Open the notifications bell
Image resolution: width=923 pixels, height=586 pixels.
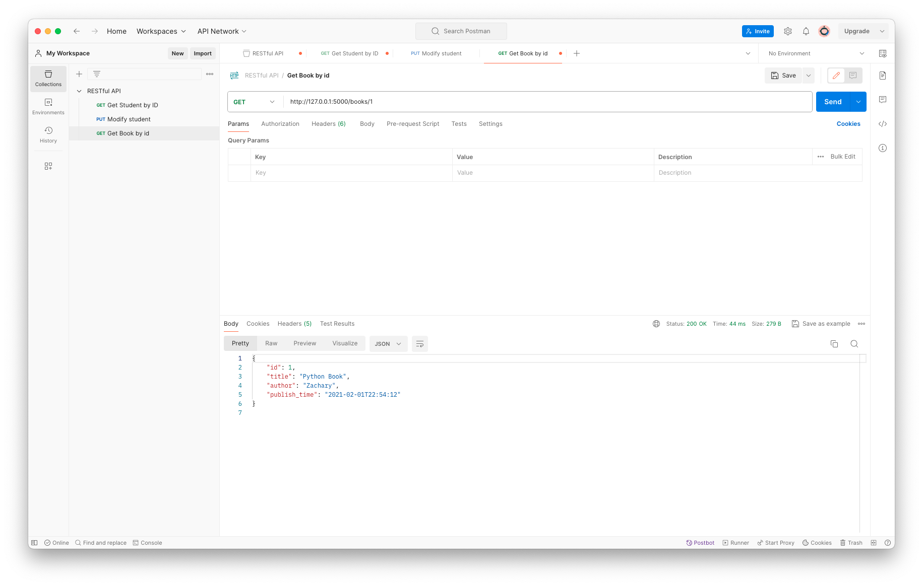tap(806, 31)
